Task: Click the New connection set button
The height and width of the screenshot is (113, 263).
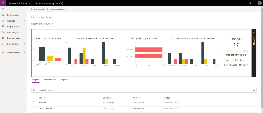Action: tap(56, 9)
